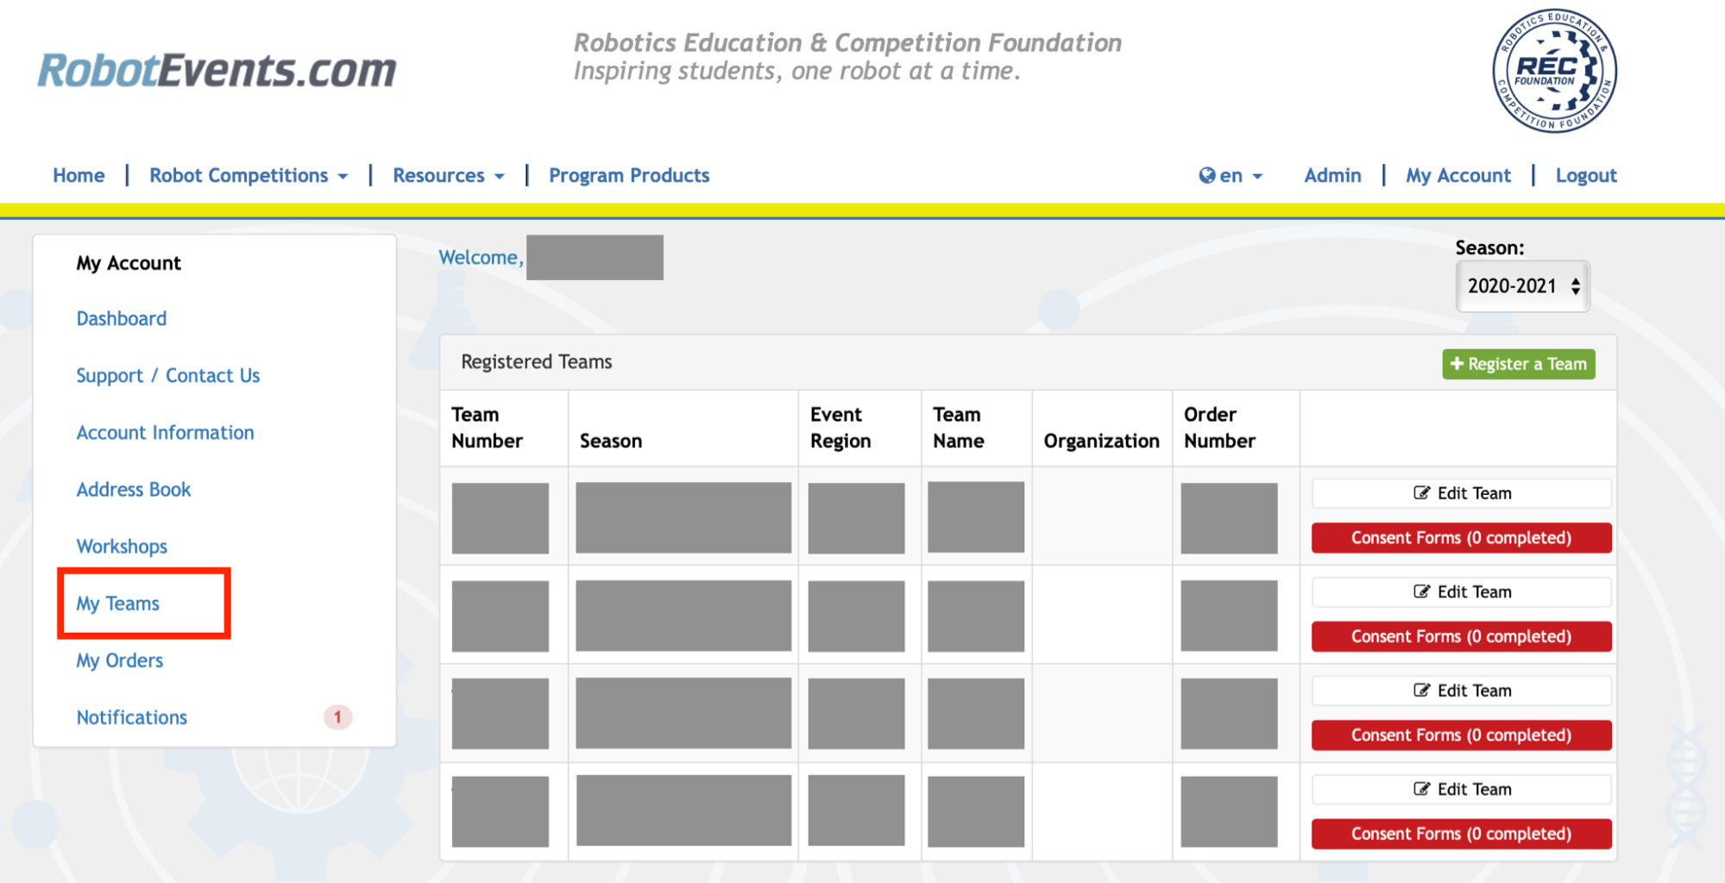Click the globe language icon

tap(1206, 176)
